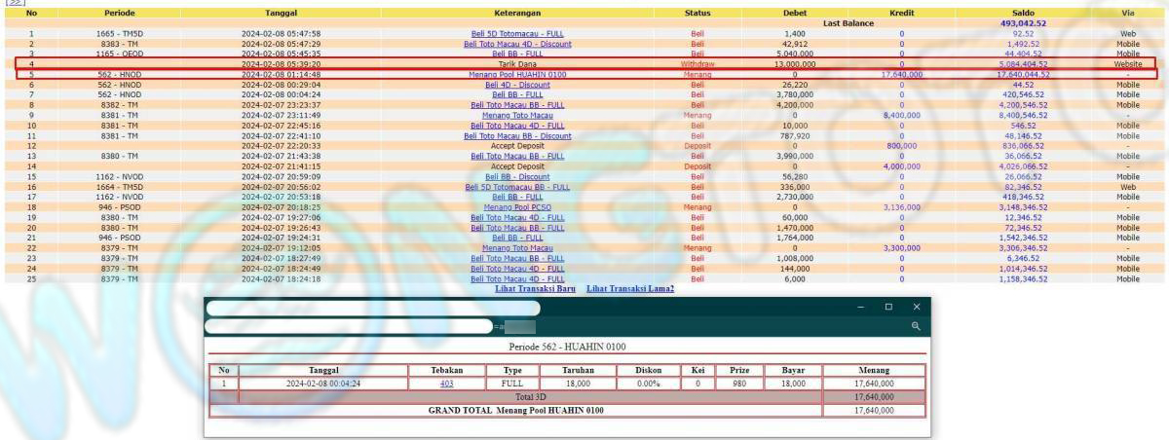Viewport: 1169px width, 440px height.
Task: Click the 'Tanggal' header in main table
Action: point(281,13)
